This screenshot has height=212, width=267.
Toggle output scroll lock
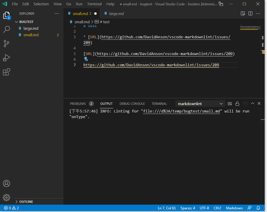click(x=237, y=104)
